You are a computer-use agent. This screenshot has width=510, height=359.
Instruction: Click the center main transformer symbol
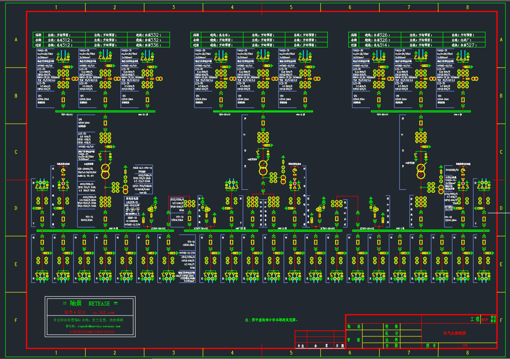coord(263,167)
